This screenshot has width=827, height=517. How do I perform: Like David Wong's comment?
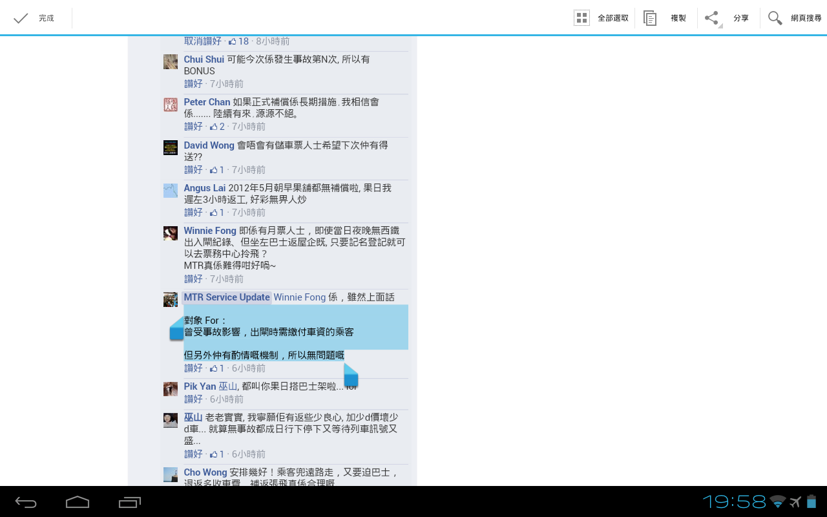193,170
